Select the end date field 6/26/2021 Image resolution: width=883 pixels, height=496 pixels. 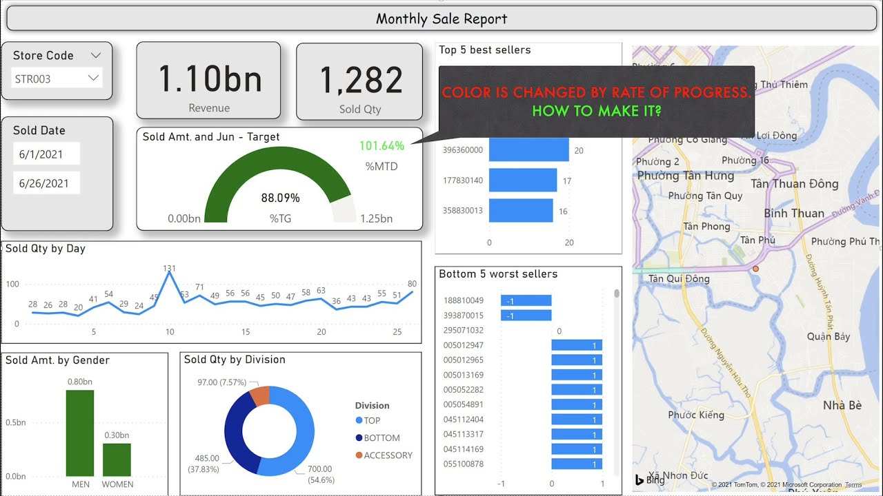pos(47,183)
